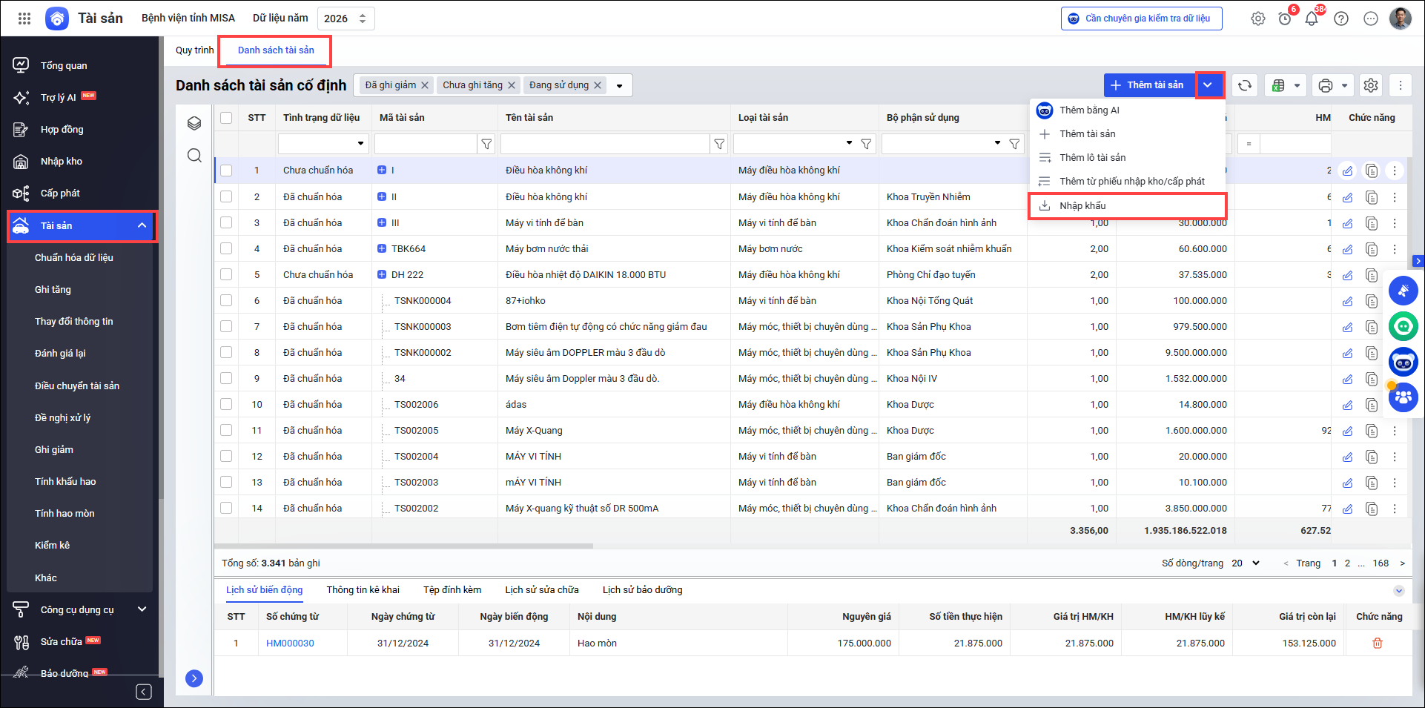Click the refresh data icon in toolbar

click(x=1245, y=85)
